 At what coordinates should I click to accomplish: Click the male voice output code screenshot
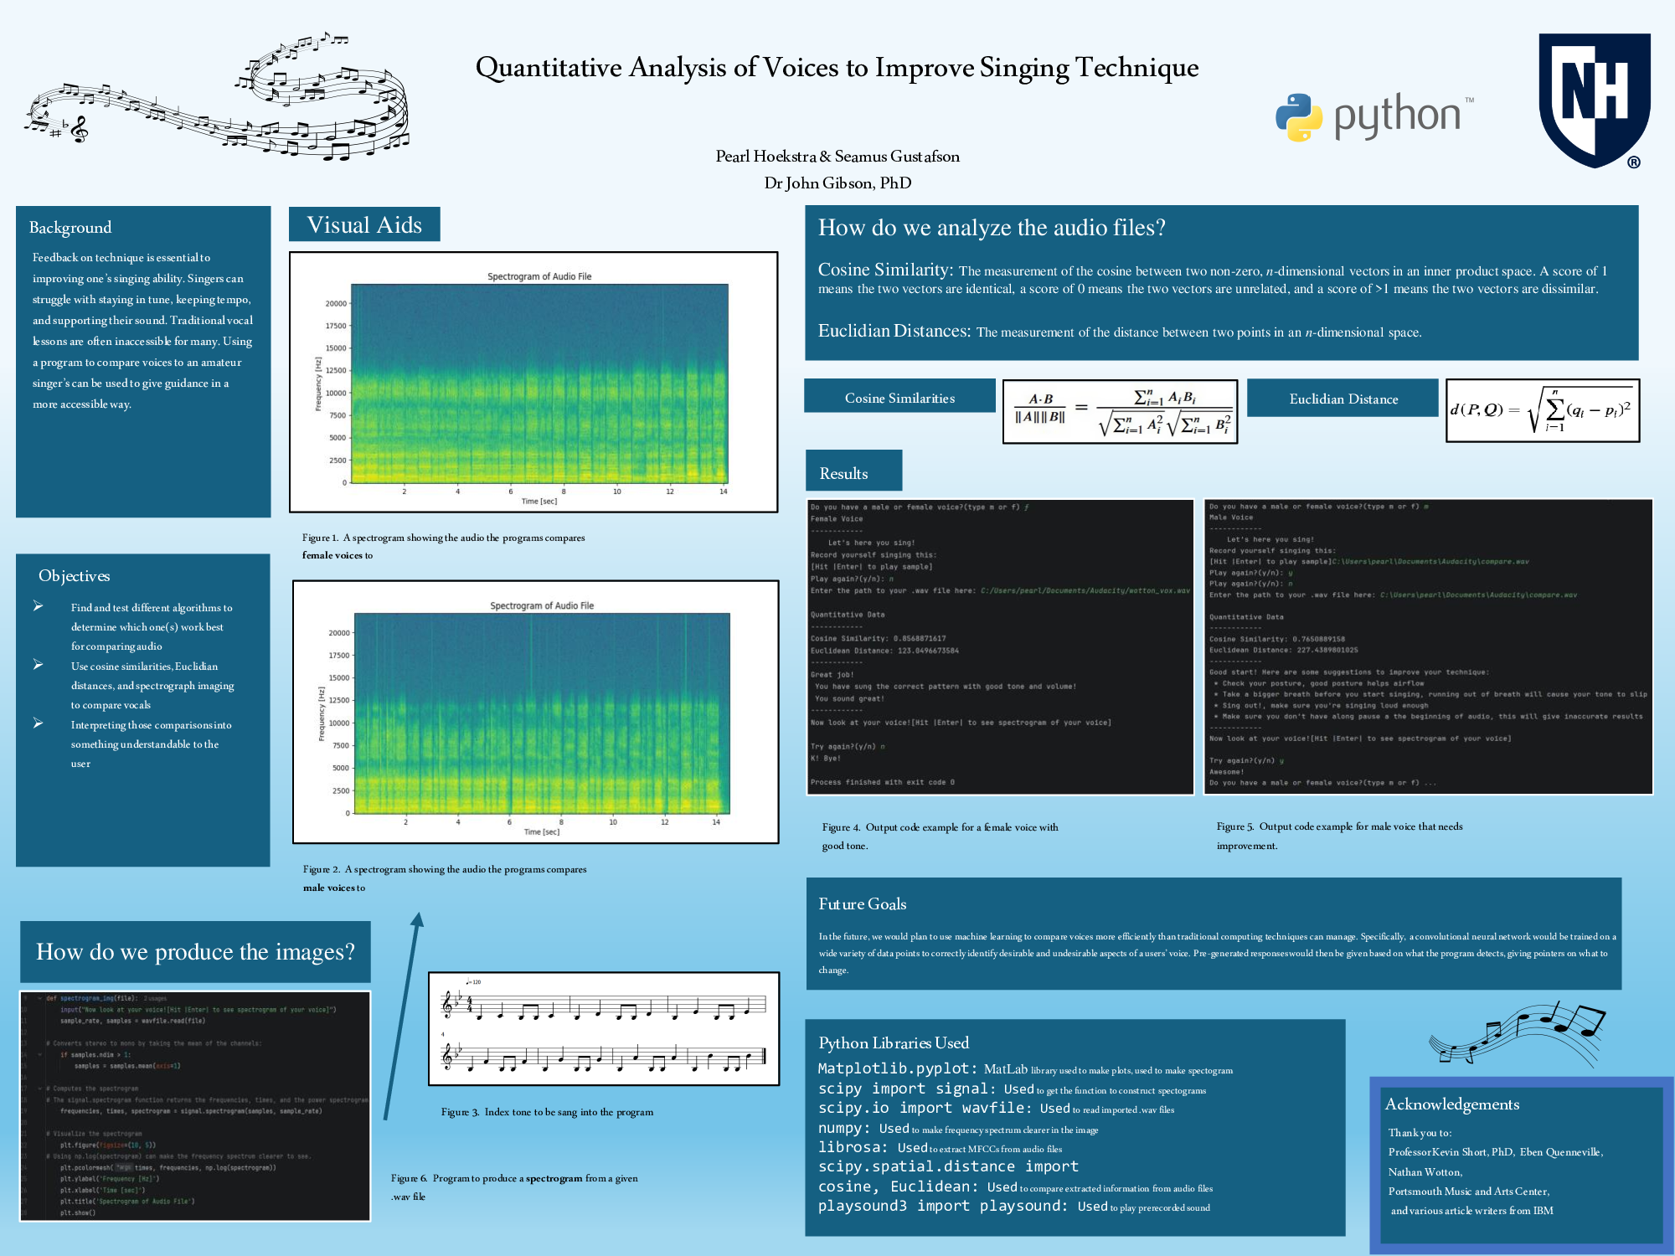(x=1428, y=646)
